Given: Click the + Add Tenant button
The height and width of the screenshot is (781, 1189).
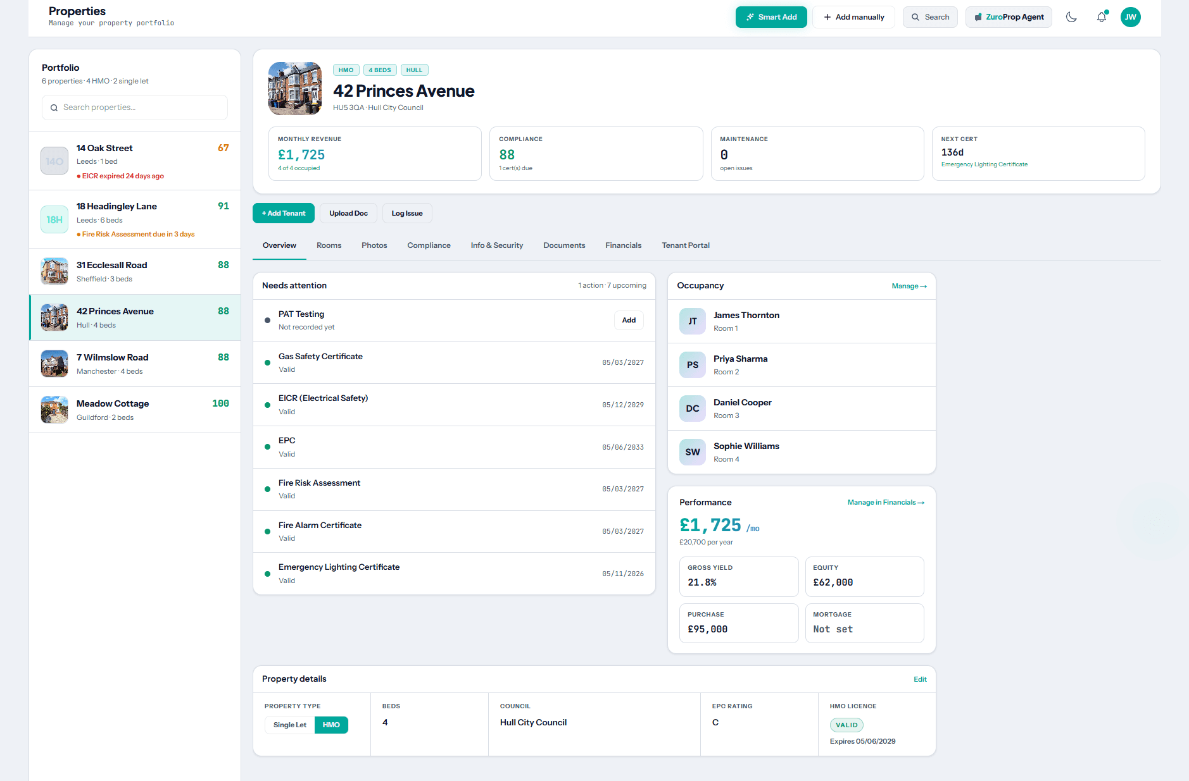Looking at the screenshot, I should tap(284, 213).
